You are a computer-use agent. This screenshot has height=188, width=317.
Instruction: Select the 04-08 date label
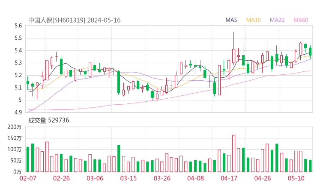tap(195, 178)
